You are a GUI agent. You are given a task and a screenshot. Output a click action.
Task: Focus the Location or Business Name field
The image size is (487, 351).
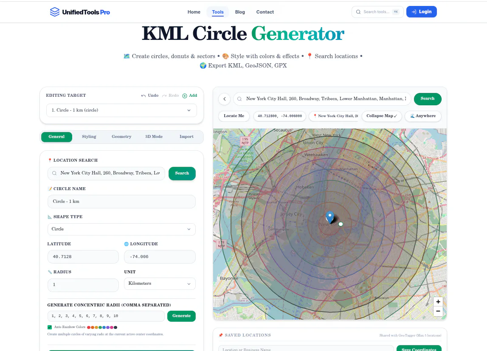pos(306,348)
